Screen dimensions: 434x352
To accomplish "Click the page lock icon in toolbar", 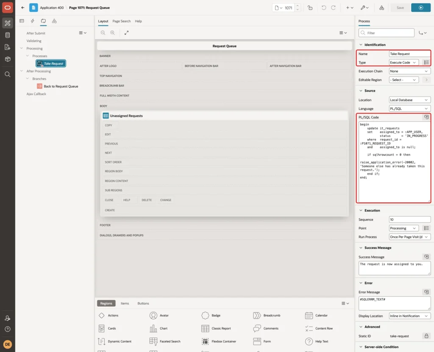I will [x=310, y=8].
